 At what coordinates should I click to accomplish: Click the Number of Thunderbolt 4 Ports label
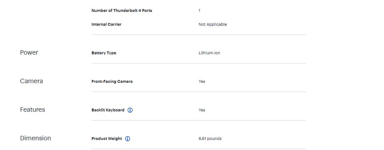[x=122, y=11]
